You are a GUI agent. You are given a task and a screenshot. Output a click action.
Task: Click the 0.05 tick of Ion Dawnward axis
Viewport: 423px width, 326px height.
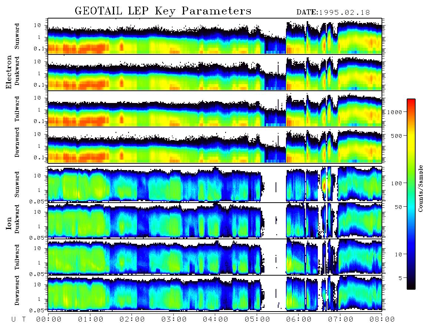pos(37,310)
